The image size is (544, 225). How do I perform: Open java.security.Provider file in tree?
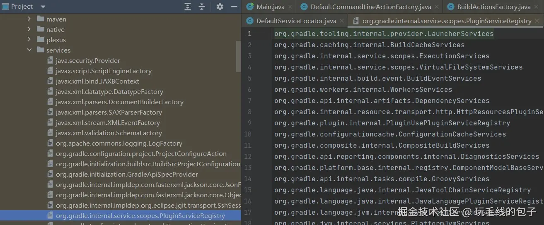point(88,60)
